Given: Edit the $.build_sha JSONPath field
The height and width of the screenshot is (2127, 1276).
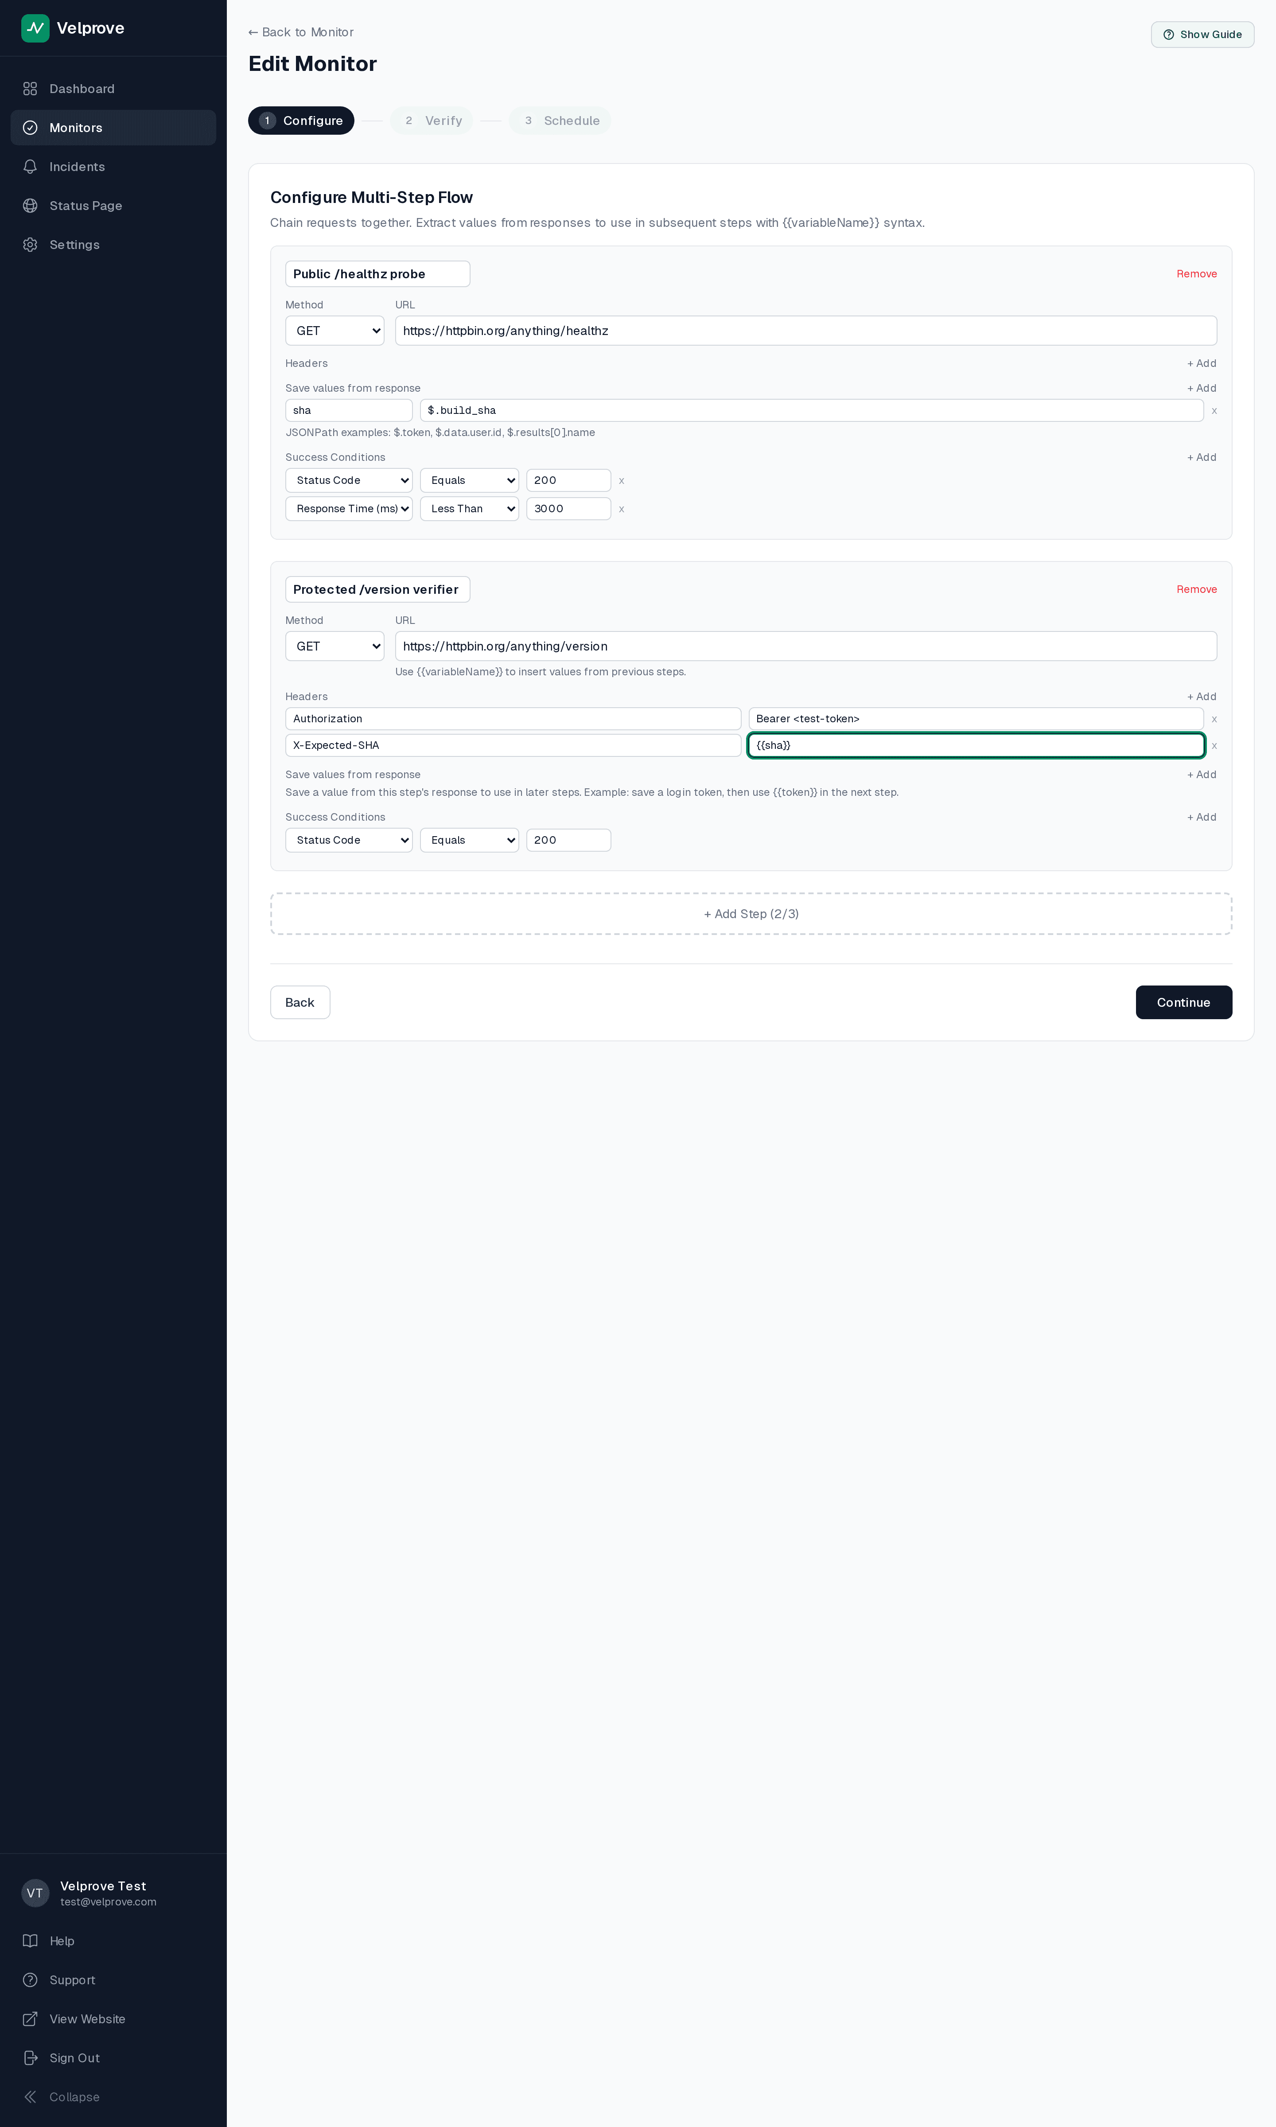Looking at the screenshot, I should pyautogui.click(x=812, y=411).
